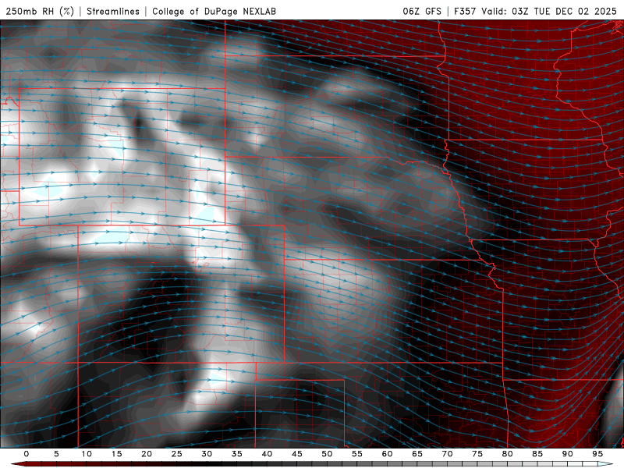This screenshot has height=468, width=624.
Task: Click the "5" colorbar scale label
Action: click(x=56, y=454)
